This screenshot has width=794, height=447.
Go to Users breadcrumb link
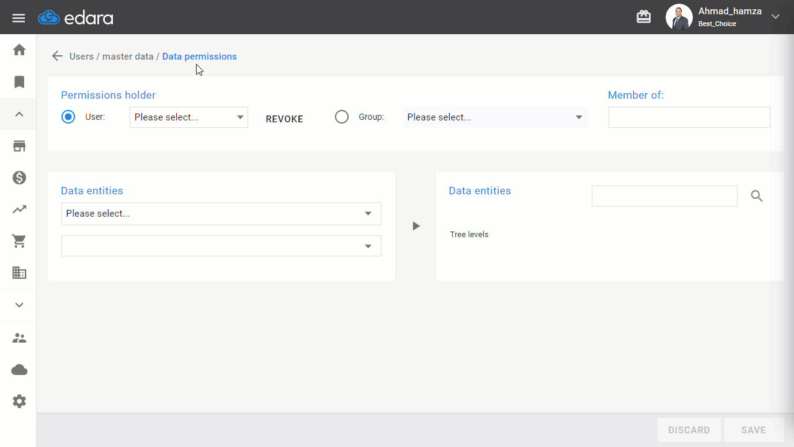(81, 56)
